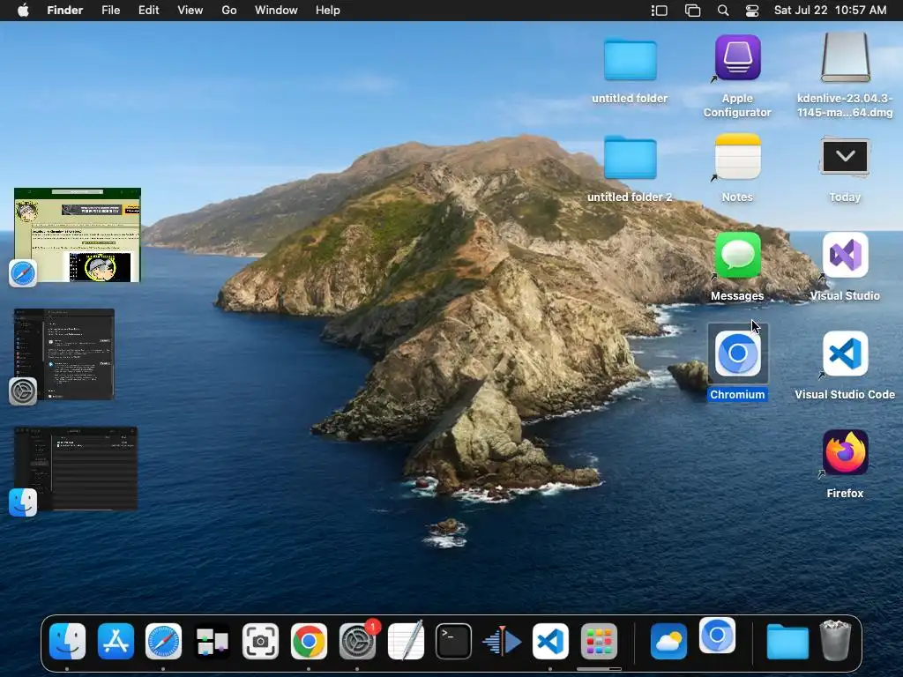Select the Visual Studio Code desktop icon
903x677 pixels.
coord(845,355)
